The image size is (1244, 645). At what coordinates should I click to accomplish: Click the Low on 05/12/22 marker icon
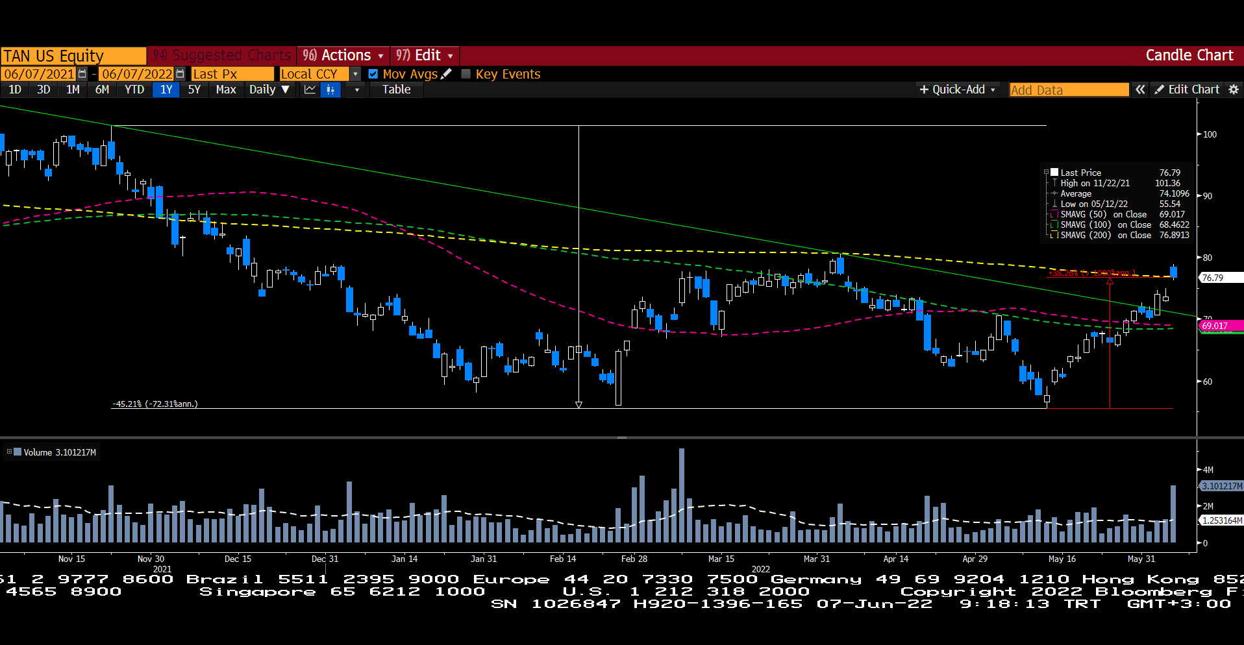[x=1054, y=204]
